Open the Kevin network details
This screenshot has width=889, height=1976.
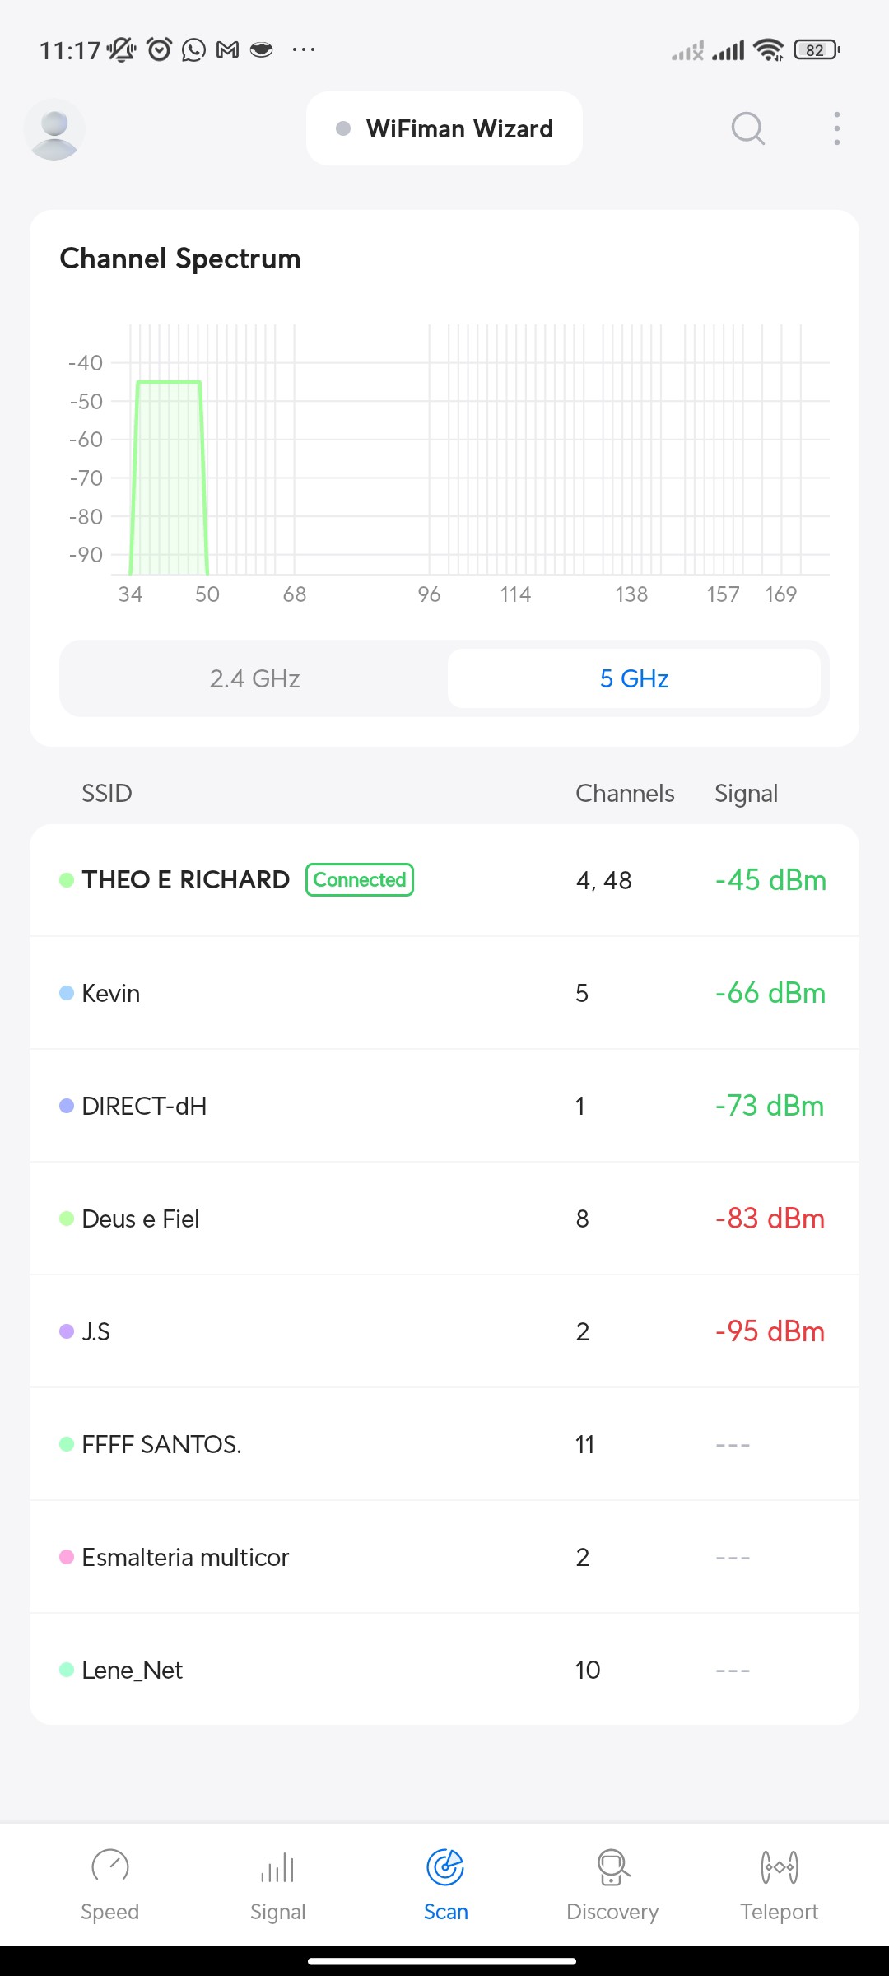pyautogui.click(x=444, y=993)
